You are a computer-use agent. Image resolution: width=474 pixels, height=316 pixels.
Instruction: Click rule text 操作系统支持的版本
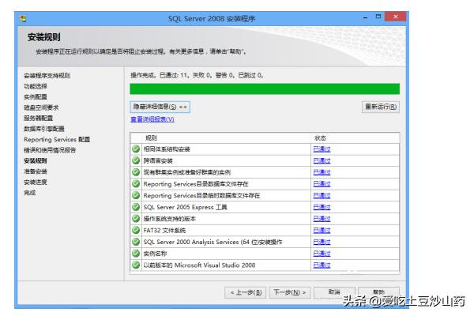[x=169, y=219]
